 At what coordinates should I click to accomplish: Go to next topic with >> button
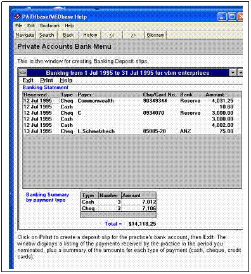click(x=133, y=35)
